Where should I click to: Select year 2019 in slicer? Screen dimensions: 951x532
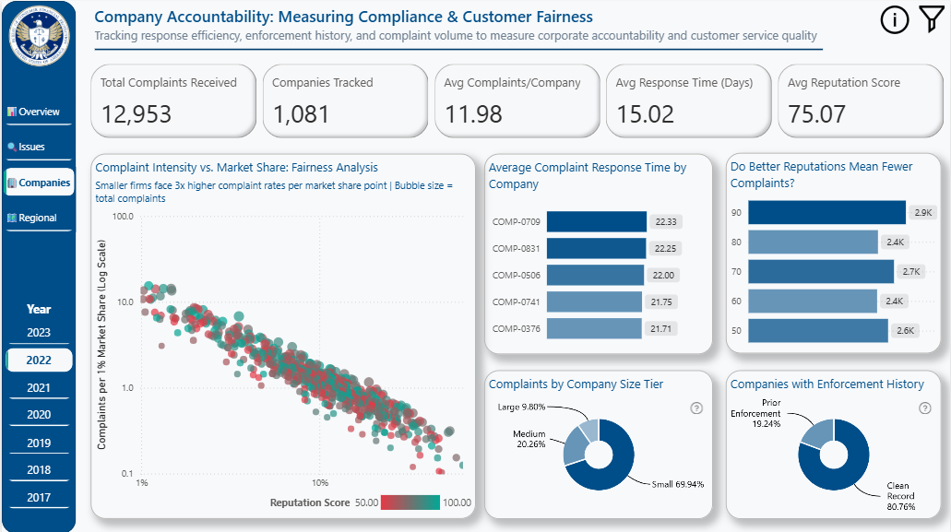[39, 443]
